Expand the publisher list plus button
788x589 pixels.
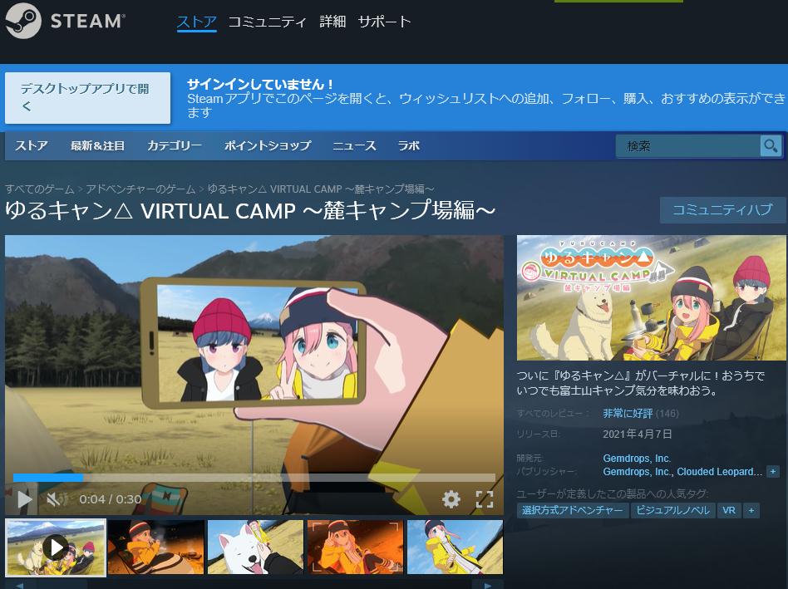pyautogui.click(x=773, y=472)
